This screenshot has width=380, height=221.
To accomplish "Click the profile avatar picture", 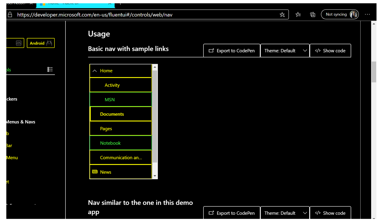I will [353, 14].
